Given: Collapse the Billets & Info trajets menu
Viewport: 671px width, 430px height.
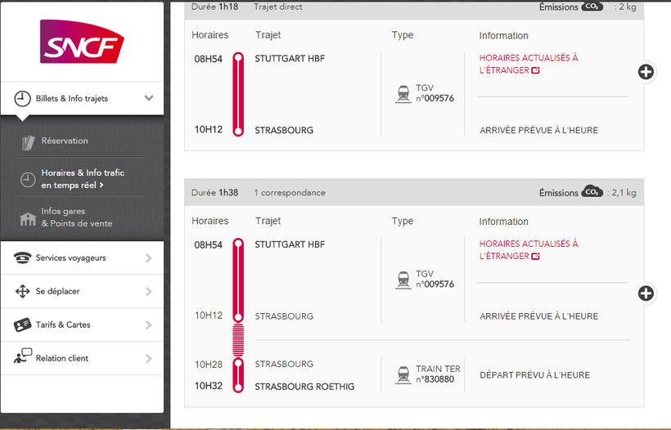Looking at the screenshot, I should 149,98.
